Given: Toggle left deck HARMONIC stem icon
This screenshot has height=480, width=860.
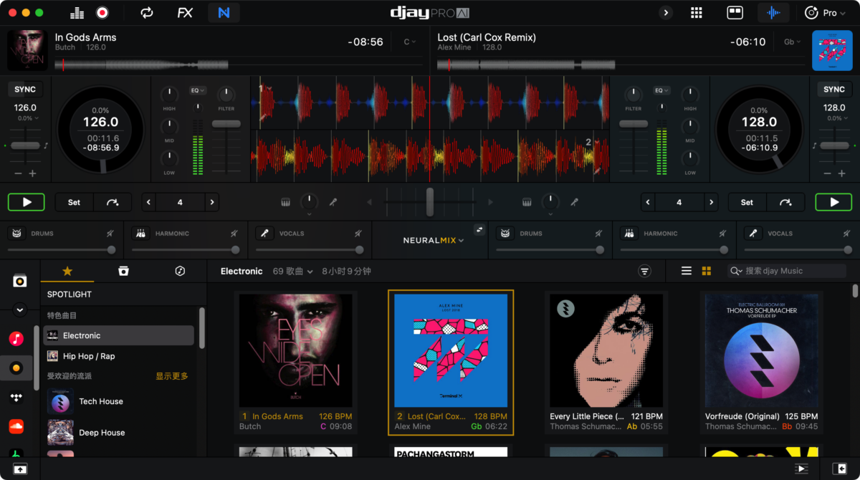Looking at the screenshot, I should tap(141, 233).
